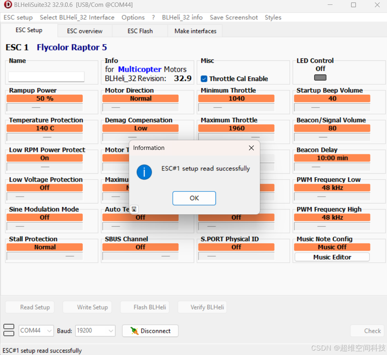Adjust the Rampup Power slider
387x355 pixels.
45,108
